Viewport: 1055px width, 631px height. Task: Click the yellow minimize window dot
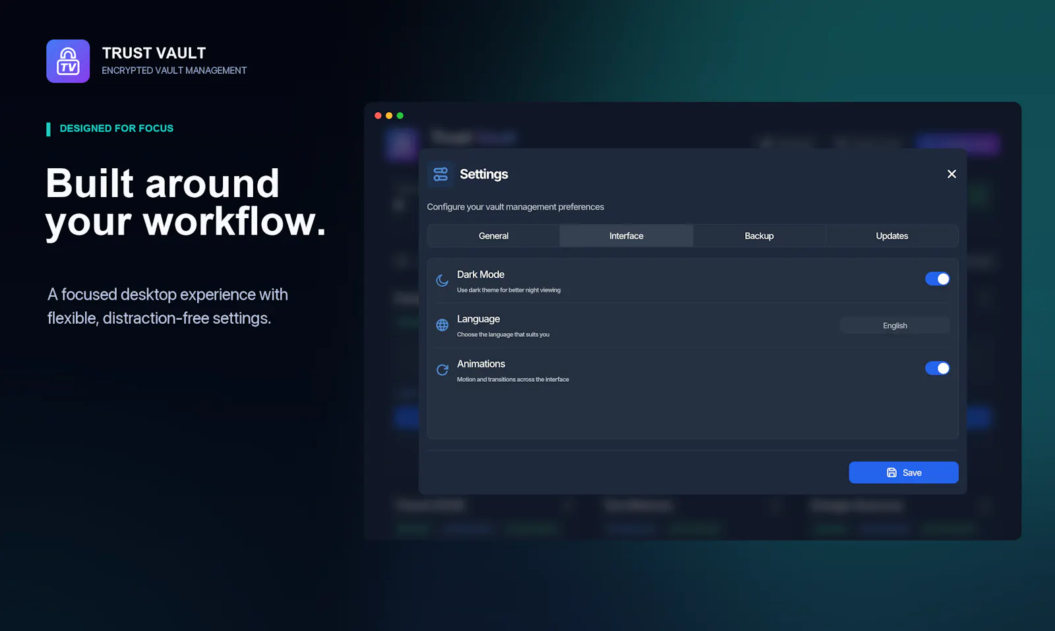click(389, 115)
